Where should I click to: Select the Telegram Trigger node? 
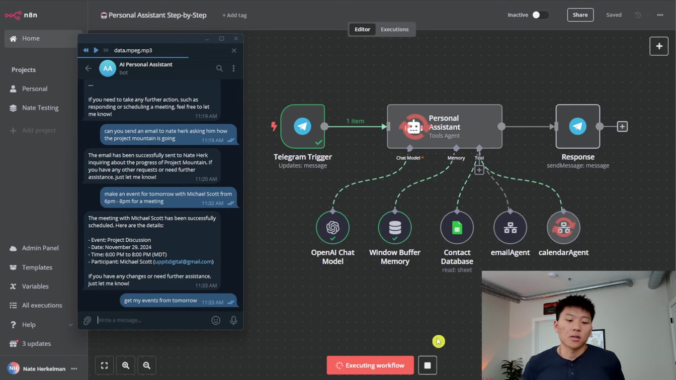click(x=303, y=126)
